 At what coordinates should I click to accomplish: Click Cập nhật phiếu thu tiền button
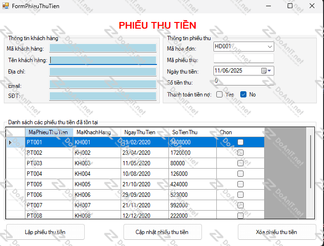pyautogui.click(x=162, y=232)
